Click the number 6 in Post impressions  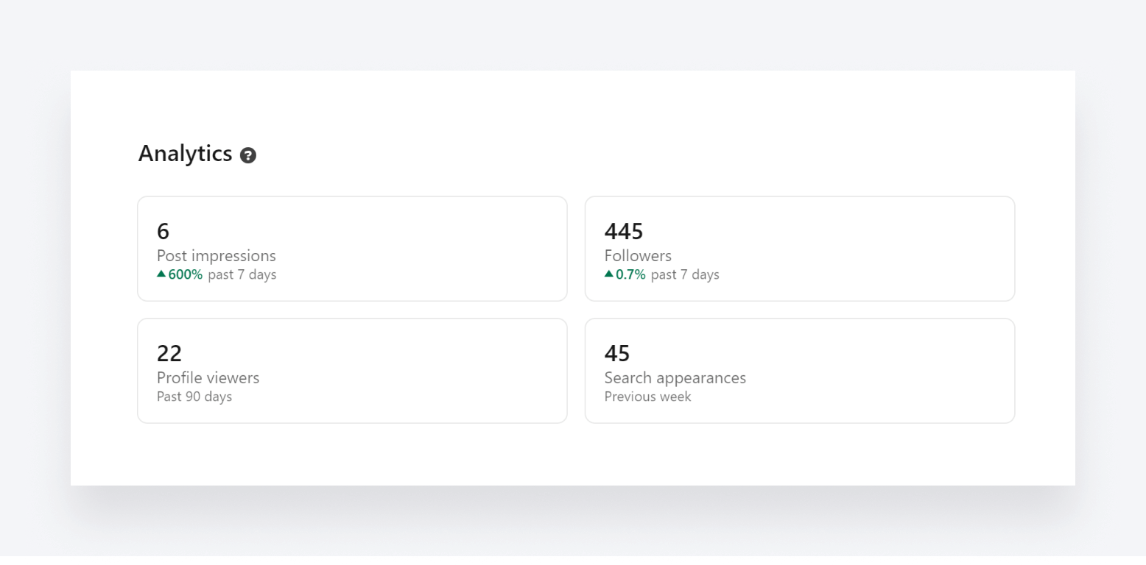click(x=163, y=232)
